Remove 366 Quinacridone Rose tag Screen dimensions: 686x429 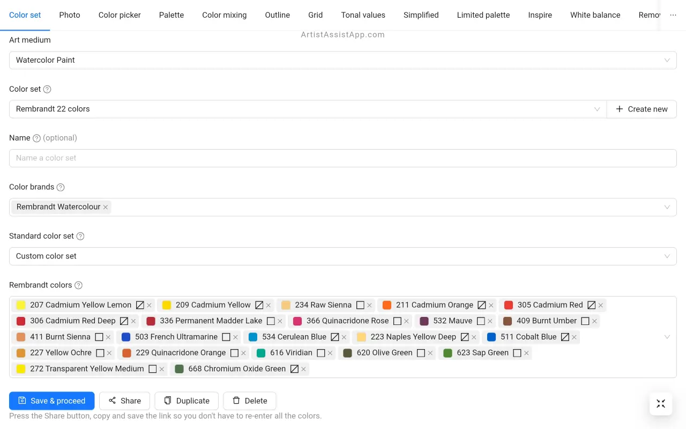(x=406, y=321)
